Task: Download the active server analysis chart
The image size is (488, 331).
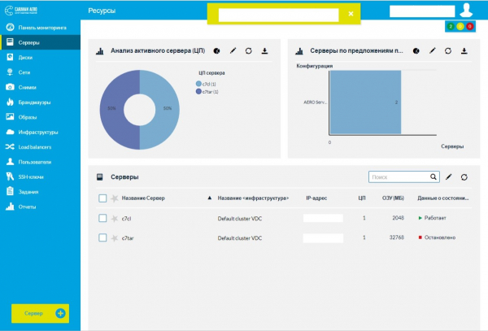Action: coord(264,51)
